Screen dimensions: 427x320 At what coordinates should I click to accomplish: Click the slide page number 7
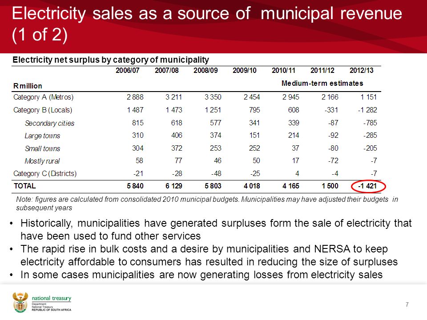[407, 304]
